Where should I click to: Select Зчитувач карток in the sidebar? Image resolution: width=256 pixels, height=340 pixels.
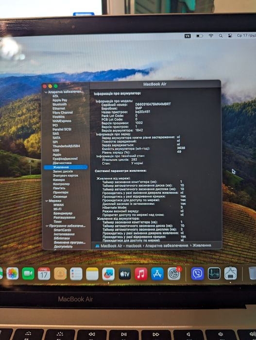pyautogui.click(x=66, y=175)
